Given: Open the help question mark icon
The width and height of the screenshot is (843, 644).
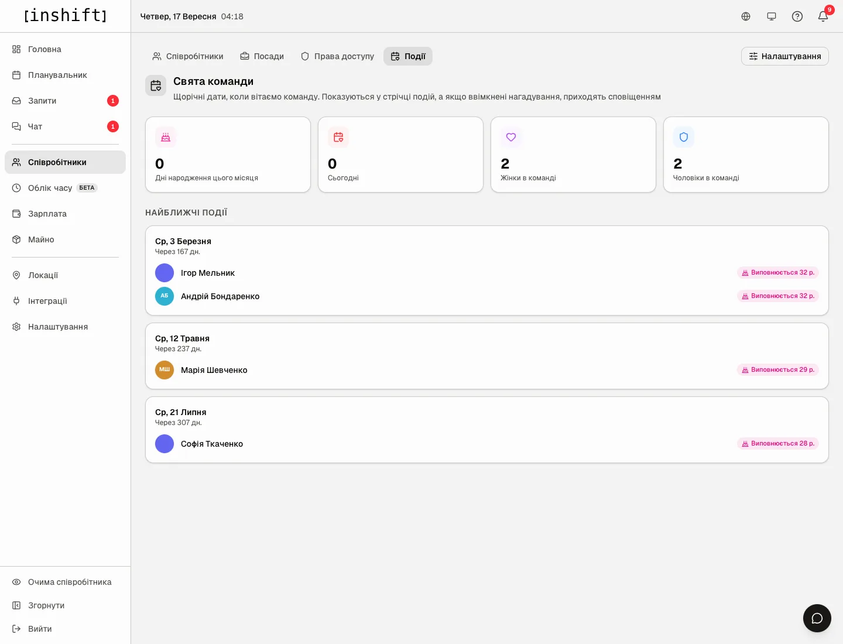Looking at the screenshot, I should [x=797, y=16].
